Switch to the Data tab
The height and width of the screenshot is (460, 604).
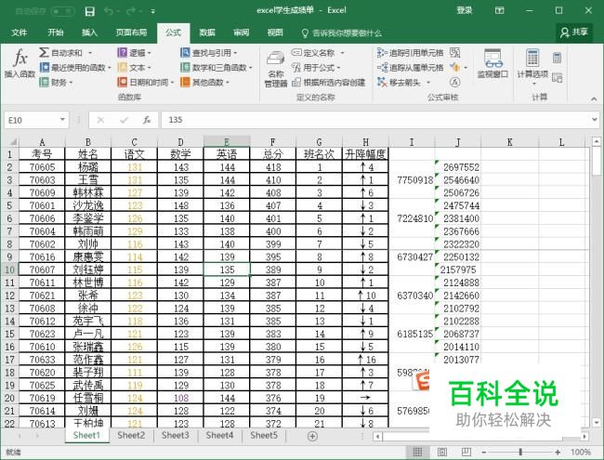point(207,33)
